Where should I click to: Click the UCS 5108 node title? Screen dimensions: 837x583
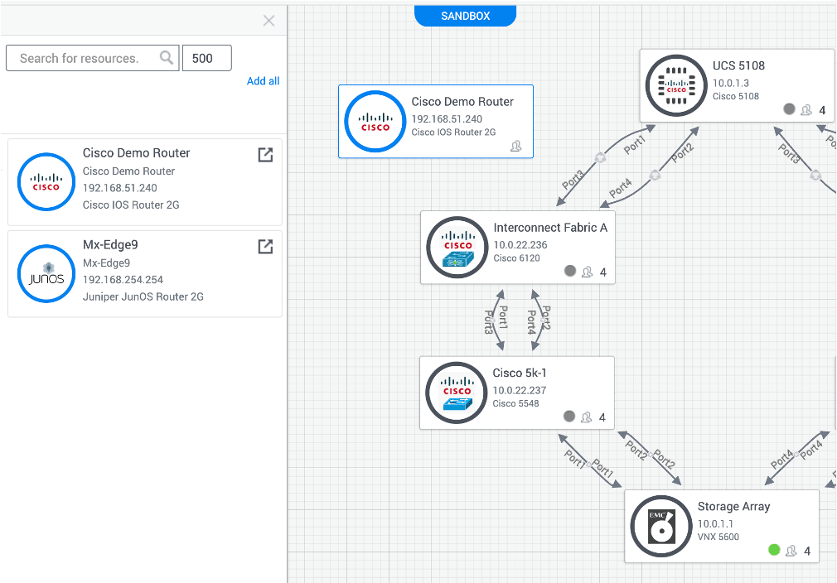(738, 65)
